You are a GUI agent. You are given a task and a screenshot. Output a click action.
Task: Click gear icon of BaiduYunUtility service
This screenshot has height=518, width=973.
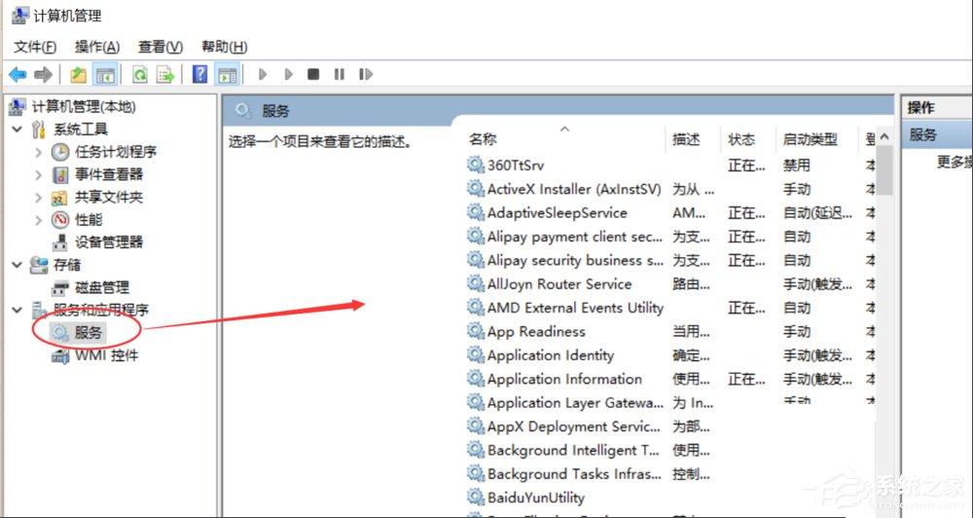476,498
